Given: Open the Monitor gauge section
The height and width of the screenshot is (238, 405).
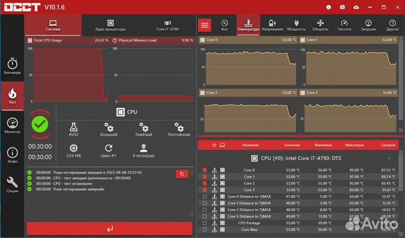Looking at the screenshot, I should point(12,126).
